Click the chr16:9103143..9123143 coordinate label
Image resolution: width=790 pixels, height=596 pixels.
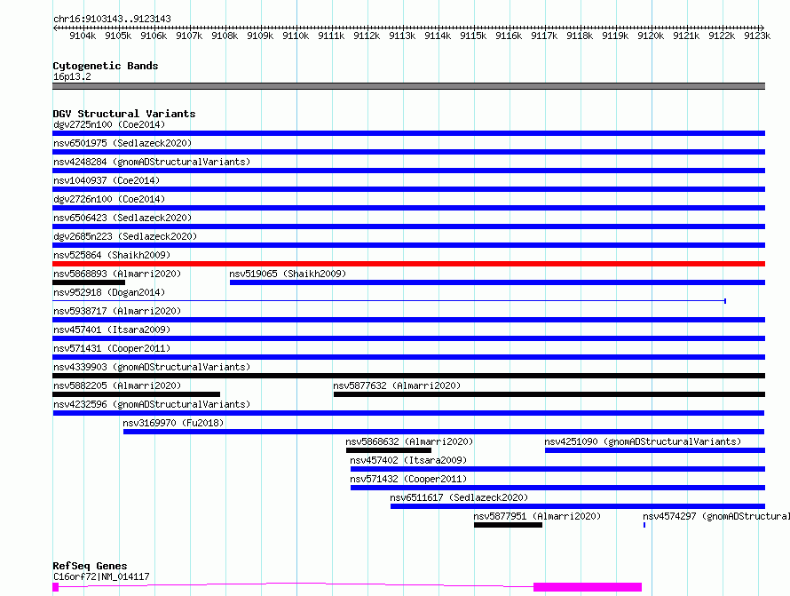tap(112, 19)
